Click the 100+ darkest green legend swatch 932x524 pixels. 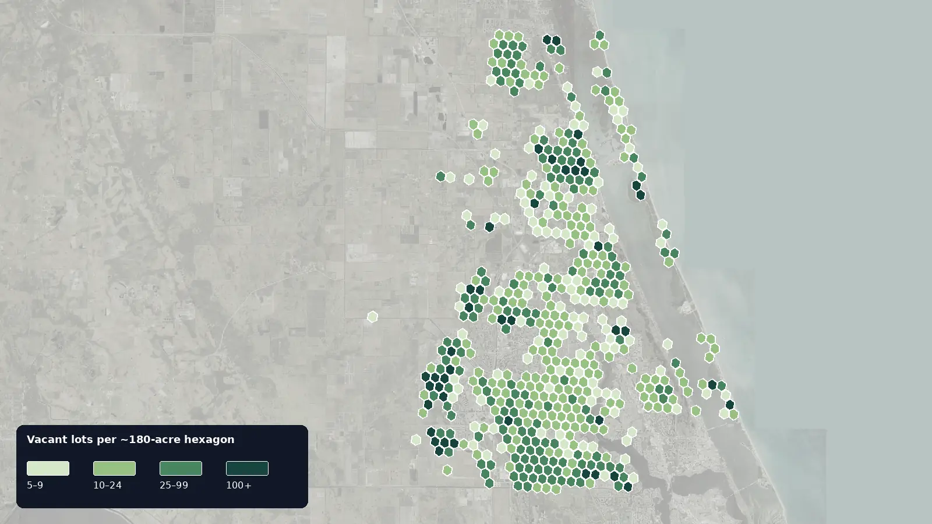coord(247,468)
